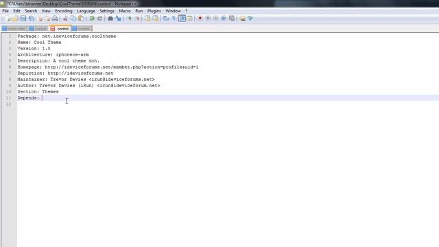Open the View menu

[x=46, y=11]
